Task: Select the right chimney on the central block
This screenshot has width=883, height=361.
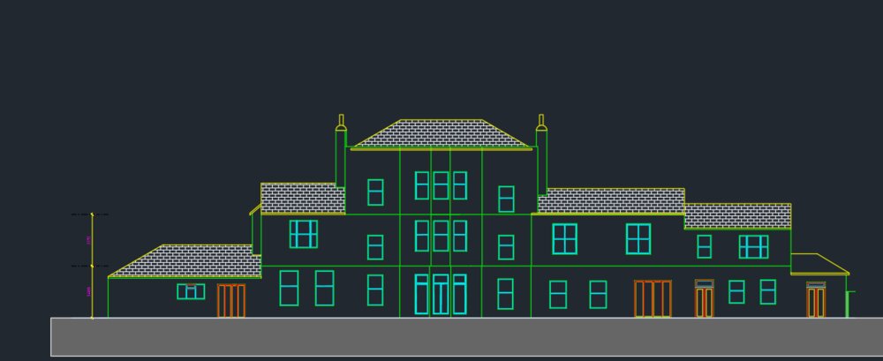Action: click(541, 154)
